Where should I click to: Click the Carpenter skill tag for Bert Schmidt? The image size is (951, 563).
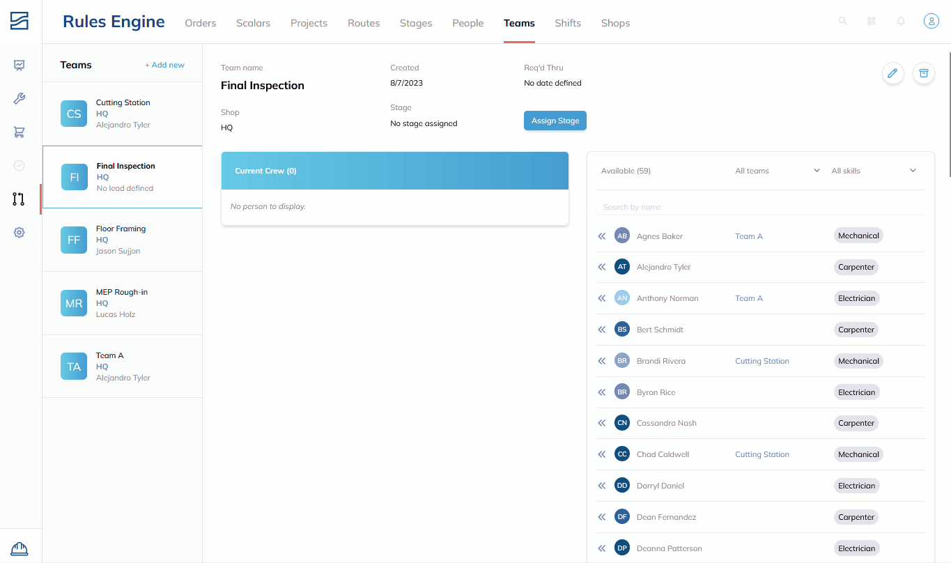pos(856,330)
